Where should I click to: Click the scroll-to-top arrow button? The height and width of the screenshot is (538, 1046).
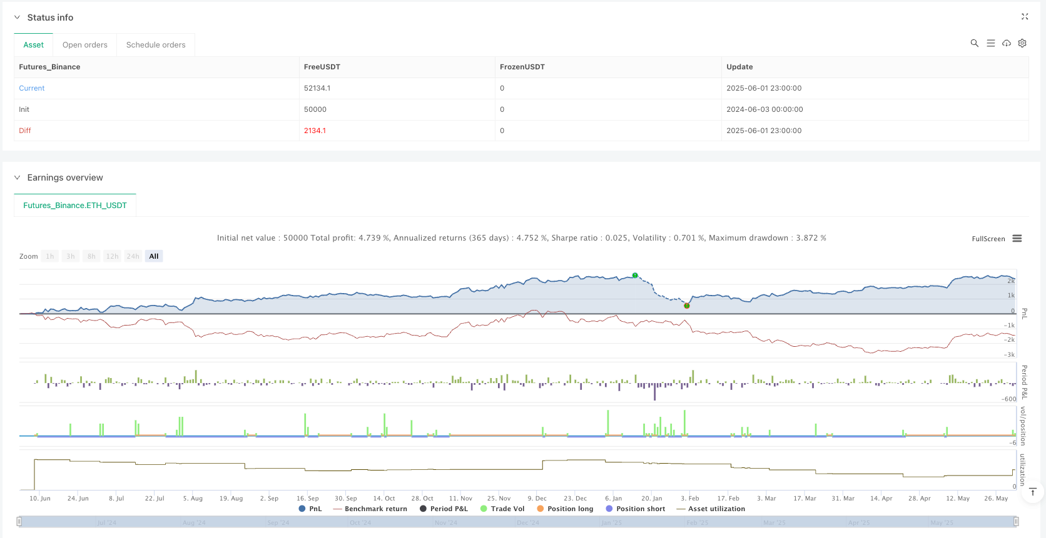point(1033,492)
